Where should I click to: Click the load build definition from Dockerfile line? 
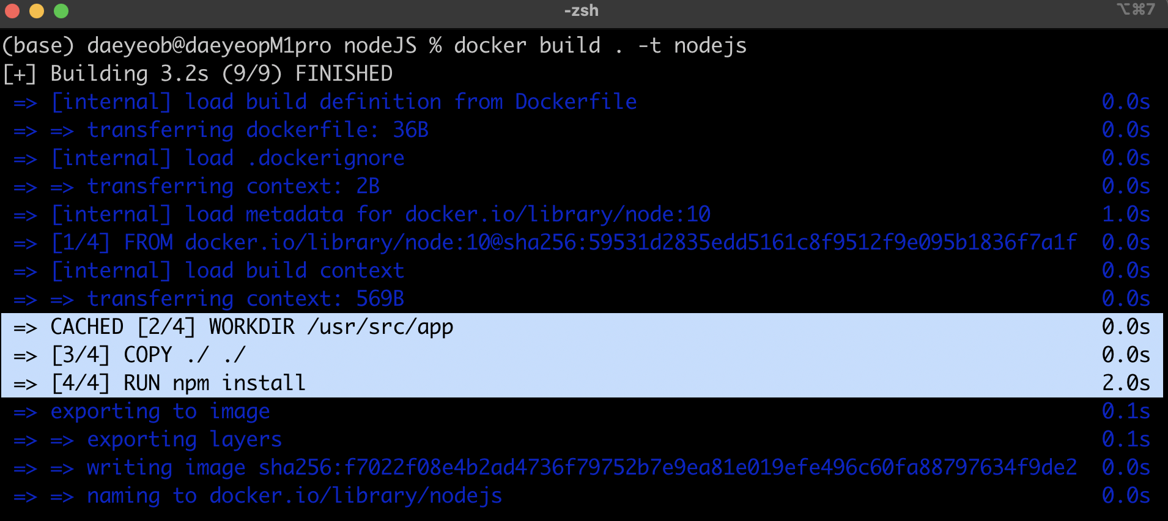(x=342, y=102)
